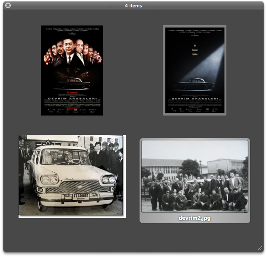
Task: Click the Devrim Arabaları title on faces poster
Action: (72, 99)
